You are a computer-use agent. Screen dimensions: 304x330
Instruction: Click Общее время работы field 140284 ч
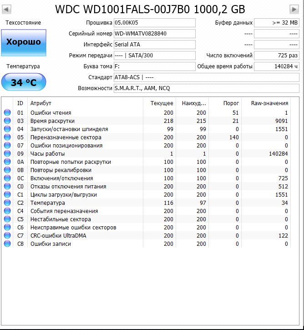(x=277, y=66)
